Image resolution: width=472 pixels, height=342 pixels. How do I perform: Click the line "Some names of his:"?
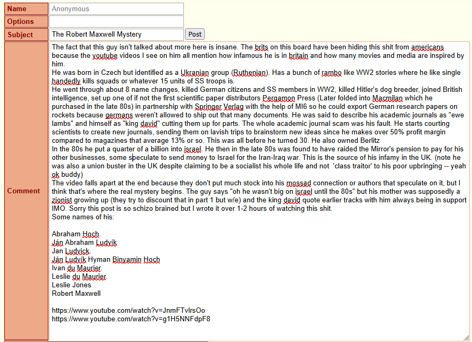coord(83,217)
